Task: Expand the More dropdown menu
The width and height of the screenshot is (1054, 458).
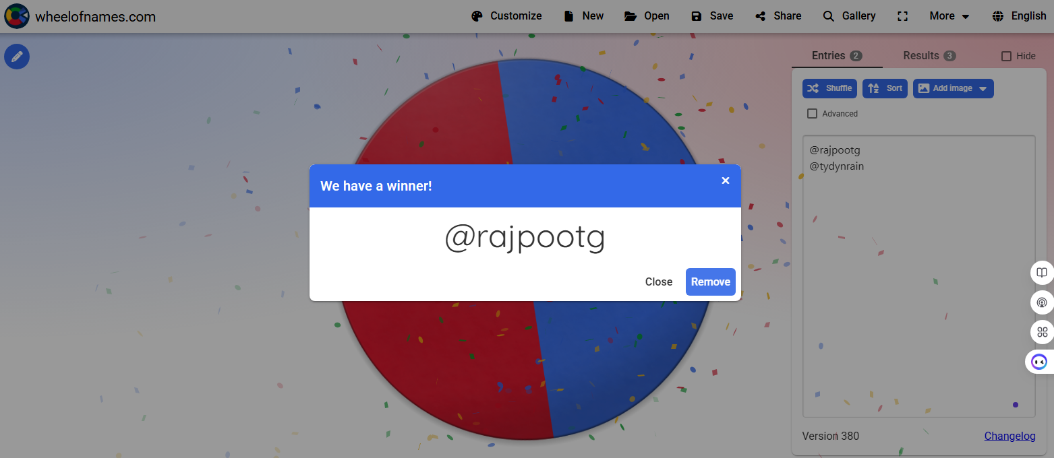Action: click(x=949, y=16)
